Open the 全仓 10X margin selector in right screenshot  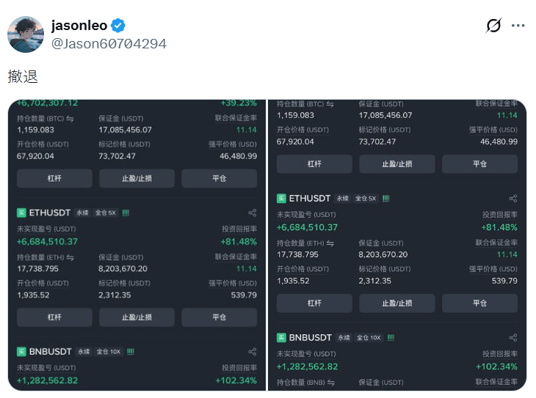pos(369,338)
